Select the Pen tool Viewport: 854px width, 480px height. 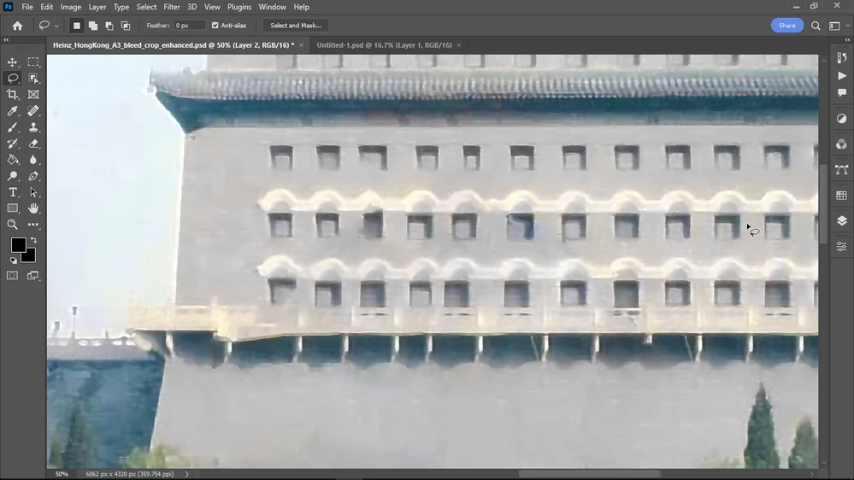click(33, 176)
